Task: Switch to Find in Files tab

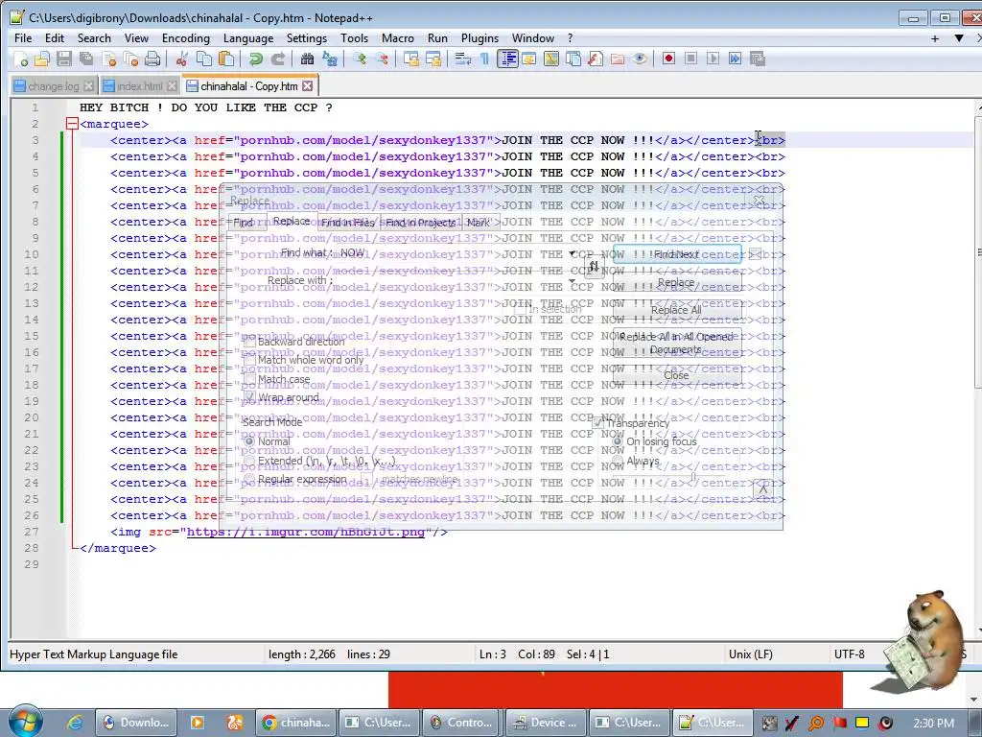Action: click(347, 223)
